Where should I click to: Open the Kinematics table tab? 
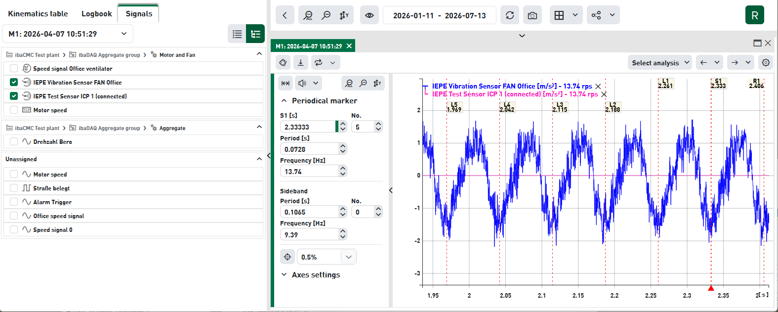click(x=38, y=14)
